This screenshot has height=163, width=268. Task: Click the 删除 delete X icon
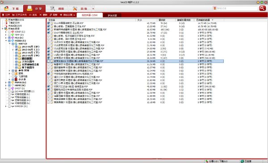pos(41,15)
